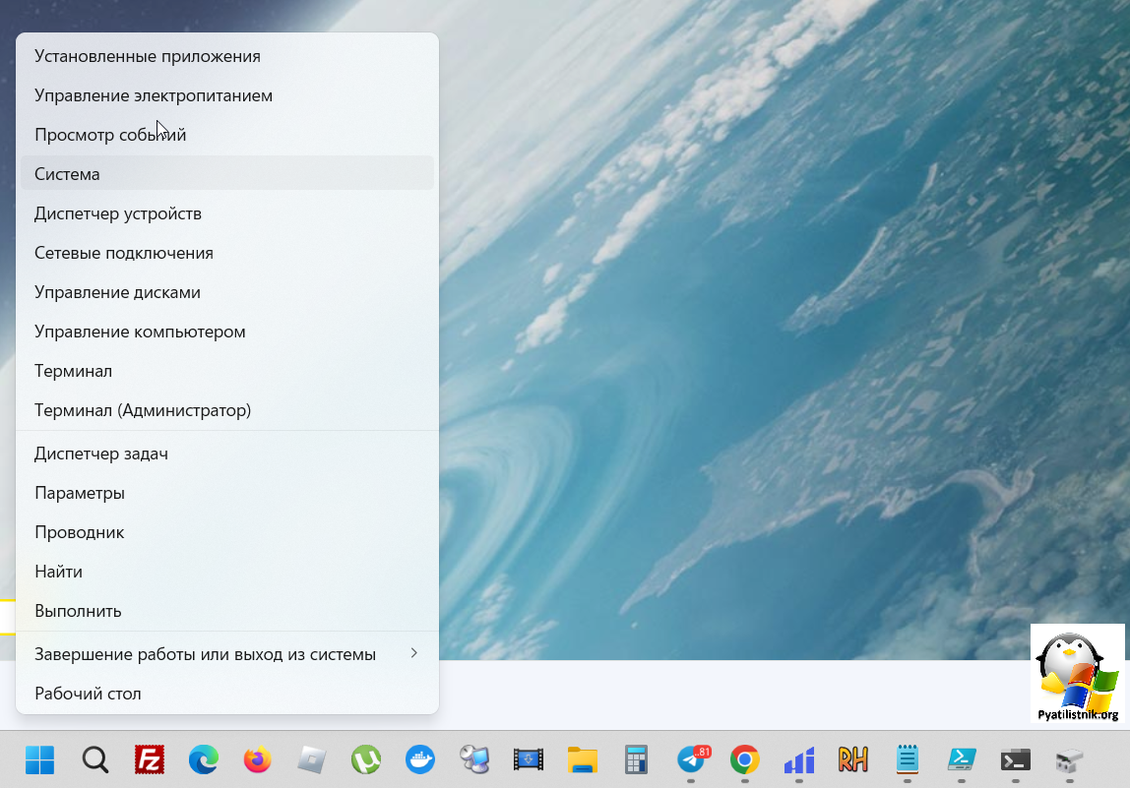Open 'Управление дисками'

(x=227, y=292)
